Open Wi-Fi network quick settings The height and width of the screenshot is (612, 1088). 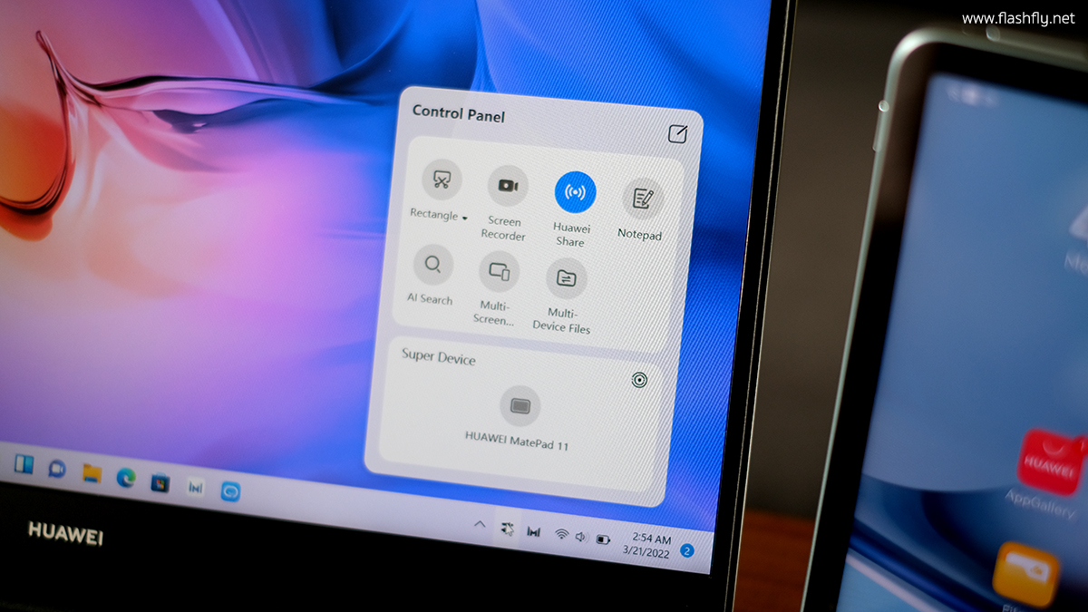(x=561, y=535)
